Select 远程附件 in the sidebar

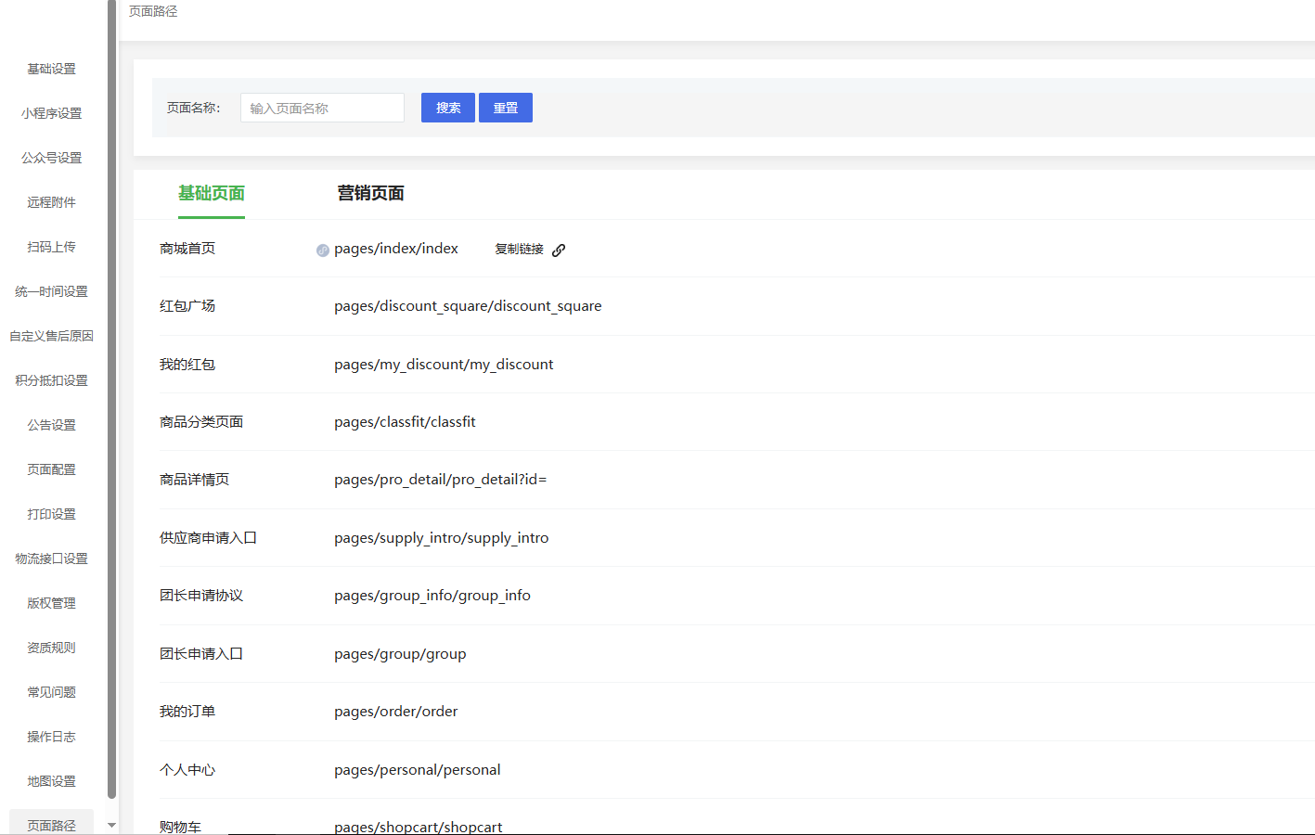[51, 202]
